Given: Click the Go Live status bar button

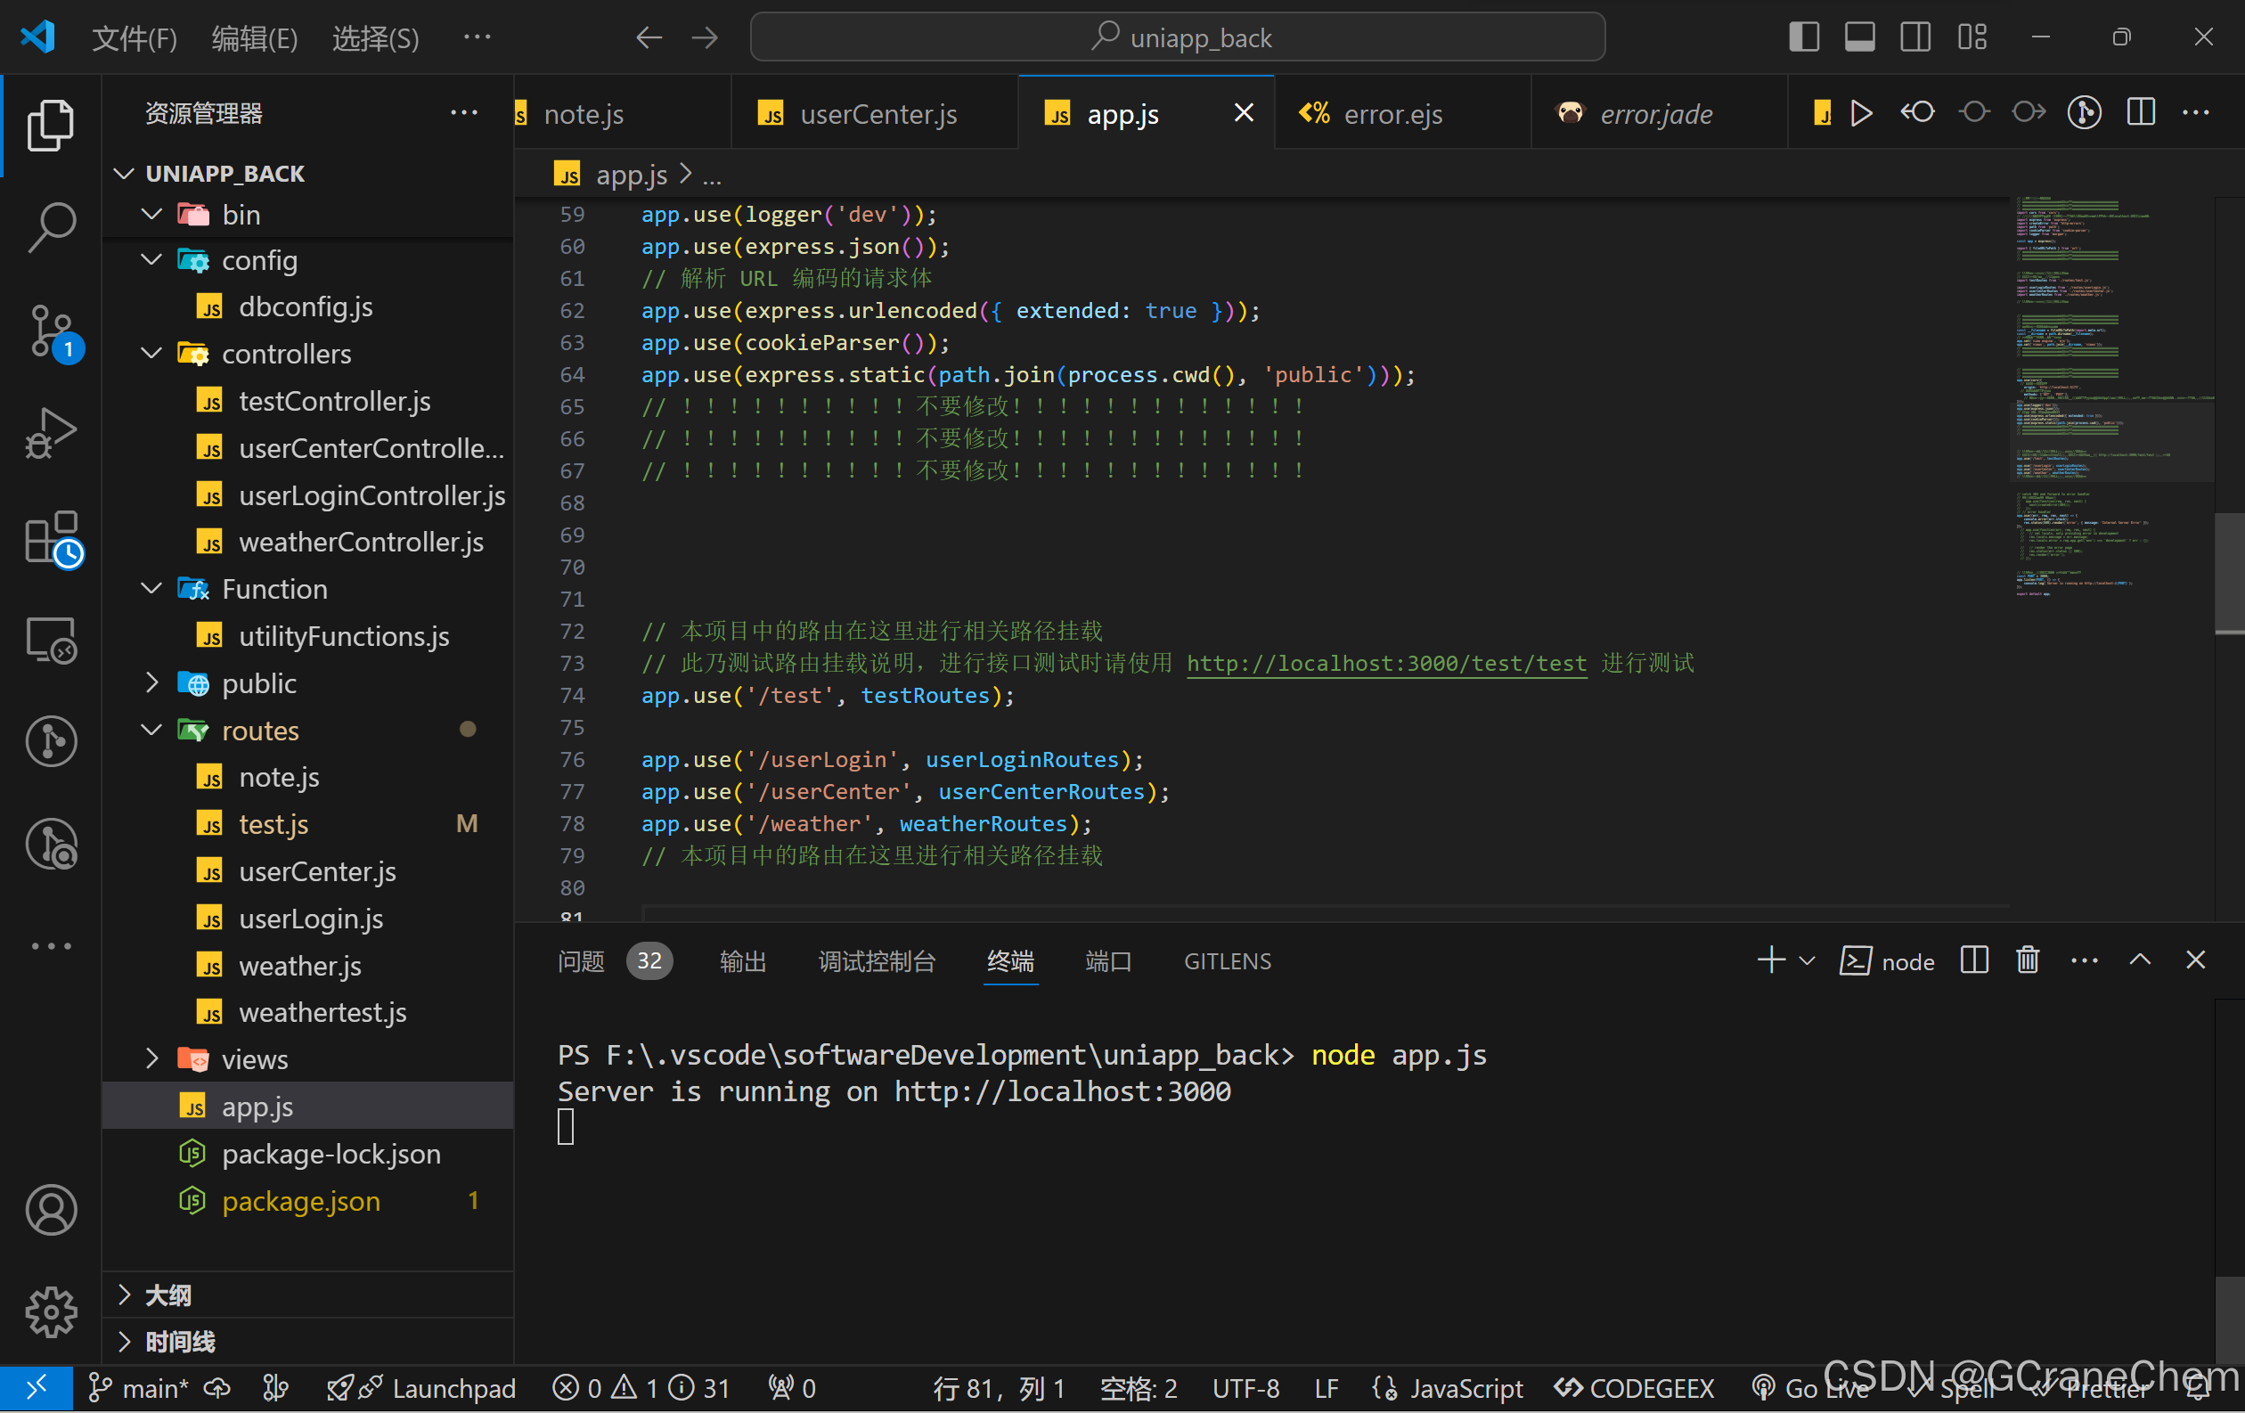Looking at the screenshot, I should [x=1810, y=1389].
